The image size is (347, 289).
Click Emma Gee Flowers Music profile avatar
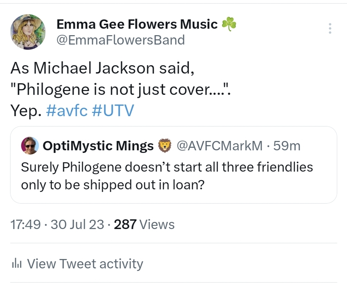click(x=28, y=32)
